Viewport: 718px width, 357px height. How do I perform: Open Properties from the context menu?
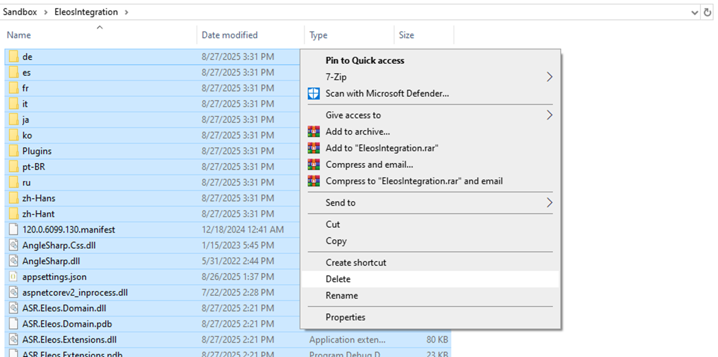(346, 317)
